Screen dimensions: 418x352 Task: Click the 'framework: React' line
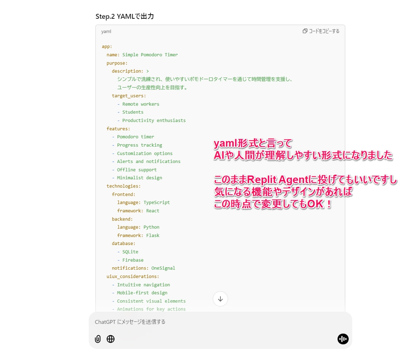(x=138, y=211)
